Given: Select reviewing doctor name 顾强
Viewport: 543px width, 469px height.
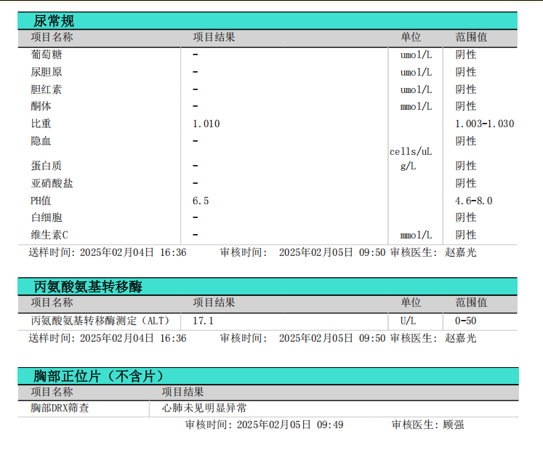Looking at the screenshot, I should pos(454,425).
